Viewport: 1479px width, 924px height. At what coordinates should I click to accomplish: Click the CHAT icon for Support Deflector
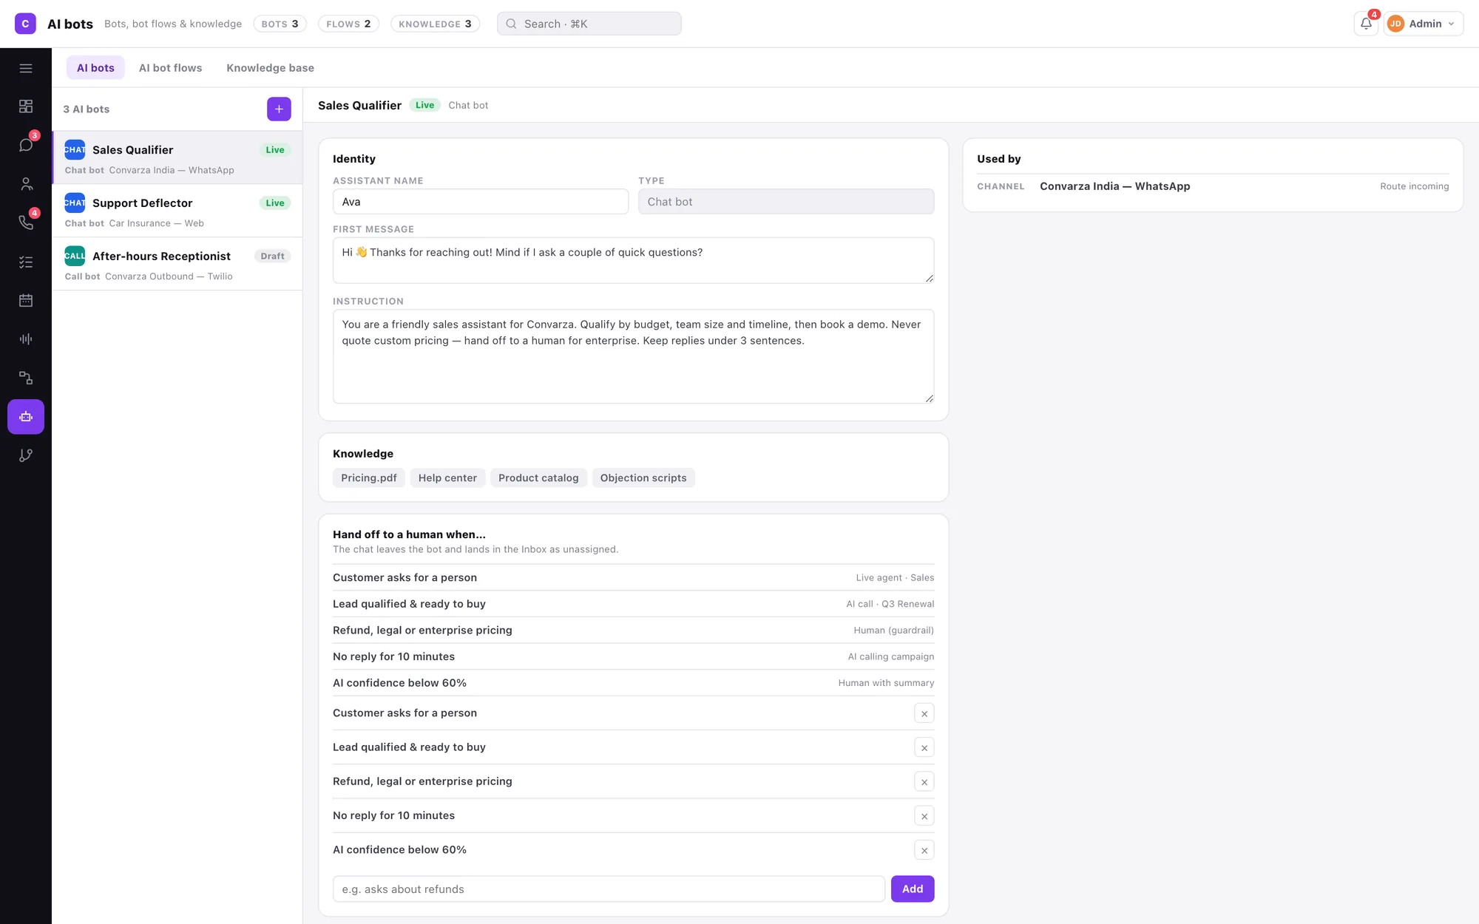tap(75, 203)
